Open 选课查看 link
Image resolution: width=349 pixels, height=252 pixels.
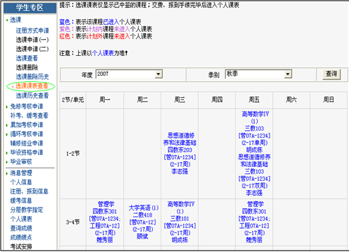coord(27,58)
